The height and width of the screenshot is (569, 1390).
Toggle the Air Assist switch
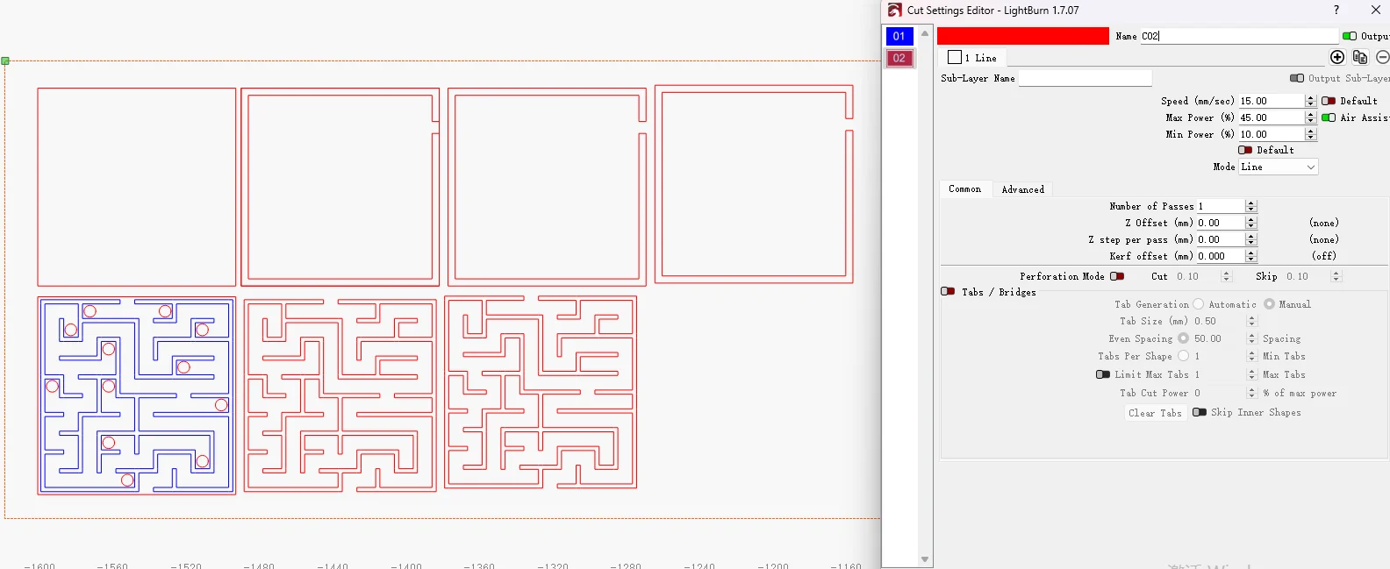coord(1329,117)
